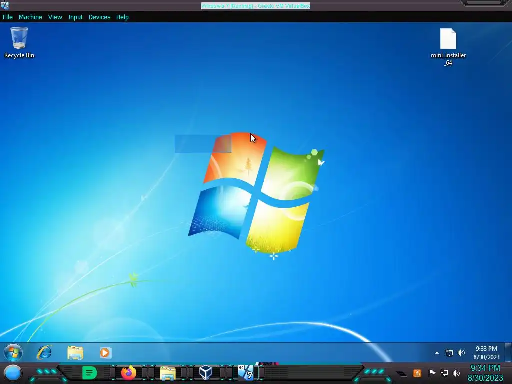Click host network tray icon
Image resolution: width=512 pixels, height=384 pixels.
444,373
